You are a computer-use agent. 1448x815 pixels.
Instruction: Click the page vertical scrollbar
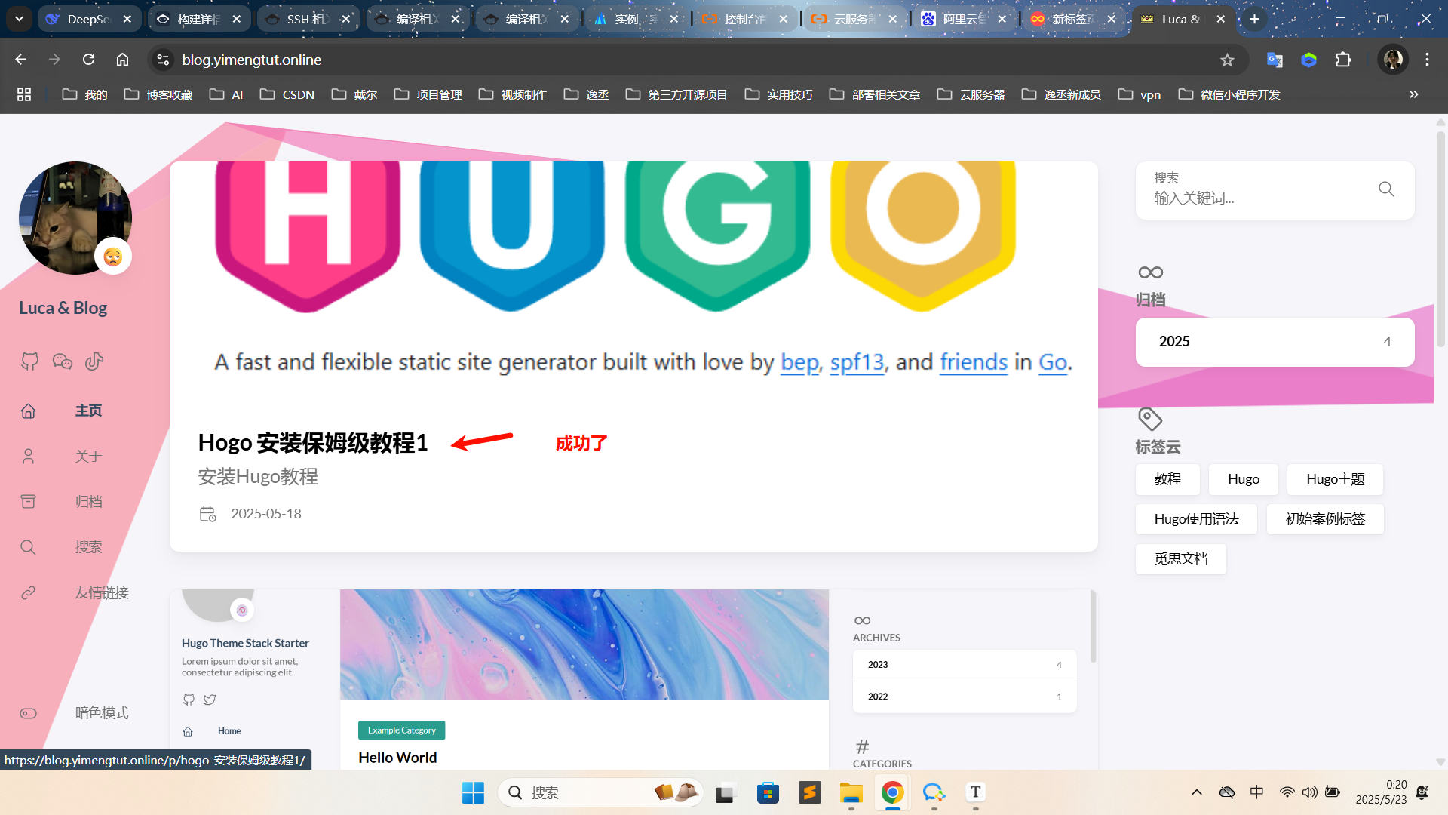(1440, 238)
